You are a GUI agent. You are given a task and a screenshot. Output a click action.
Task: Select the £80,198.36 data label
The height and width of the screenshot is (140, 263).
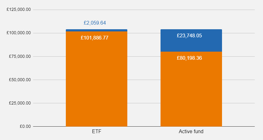[189, 58]
